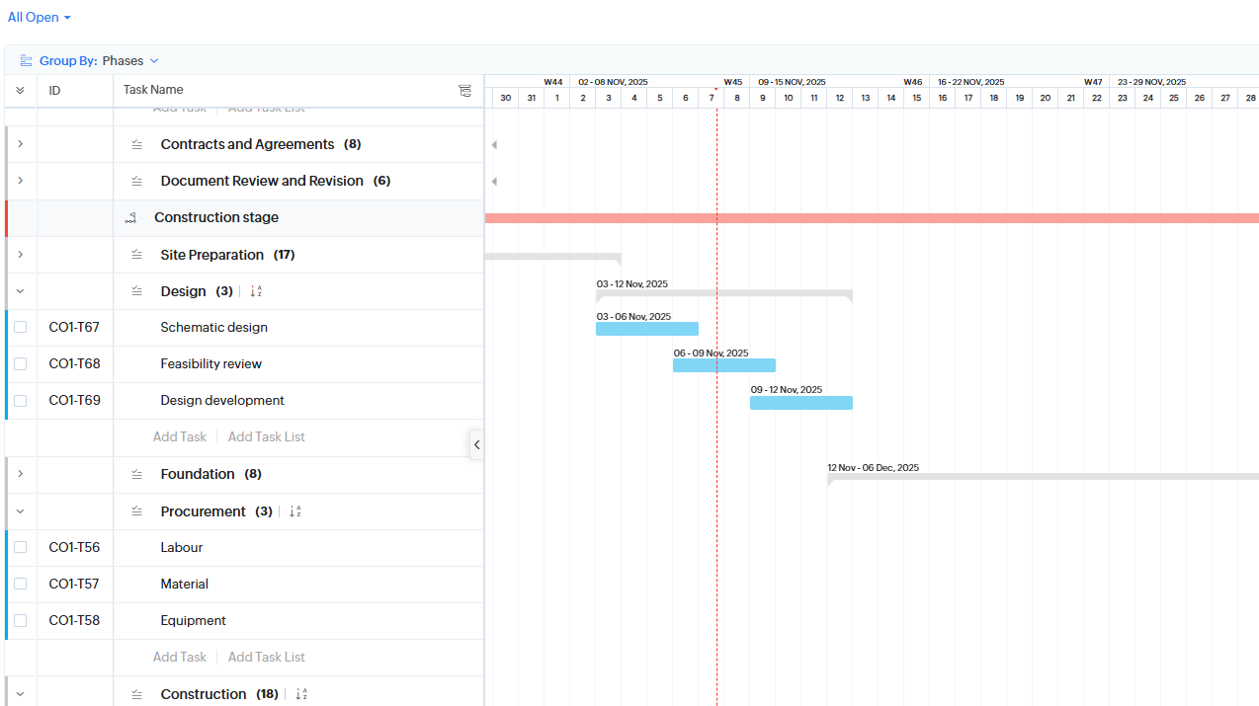The height and width of the screenshot is (706, 1259).
Task: Collapse the task panel with the divider arrow
Action: click(x=477, y=444)
